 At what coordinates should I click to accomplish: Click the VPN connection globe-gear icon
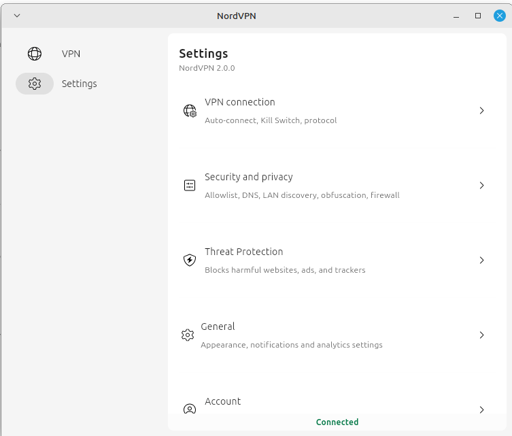coord(190,111)
